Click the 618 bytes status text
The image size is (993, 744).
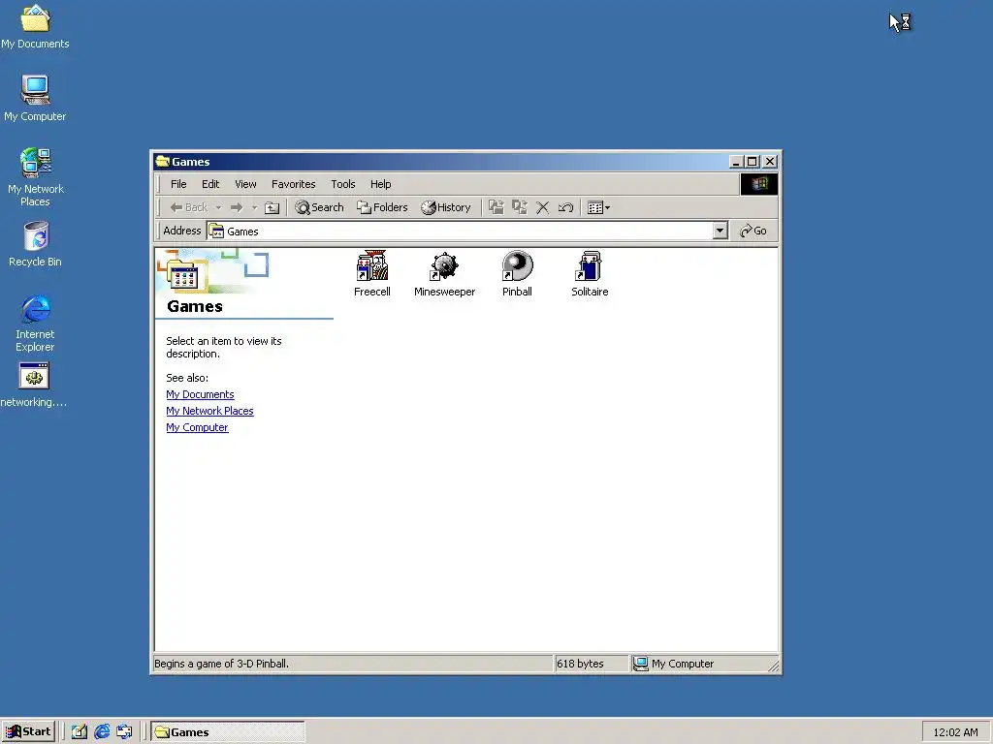(x=580, y=664)
